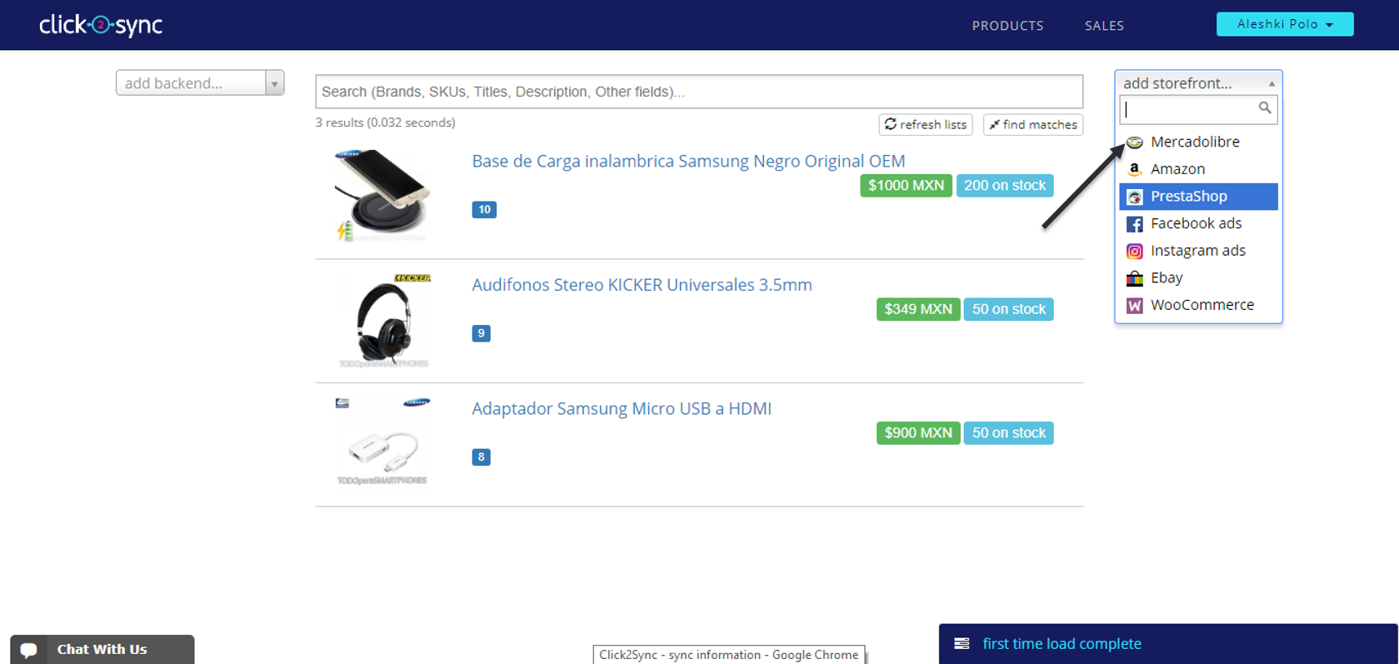Viewport: 1399px width, 664px height.
Task: Open the add backend dropdown arrow
Action: point(274,83)
